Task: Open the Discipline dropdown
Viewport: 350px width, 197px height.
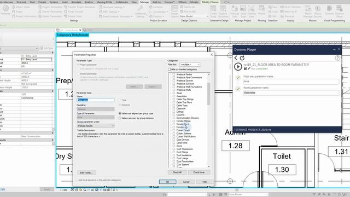Action: (x=96, y=109)
